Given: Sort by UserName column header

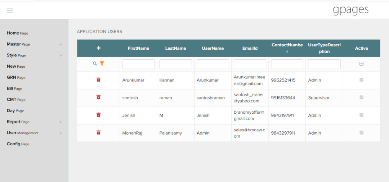Looking at the screenshot, I should coord(213,48).
